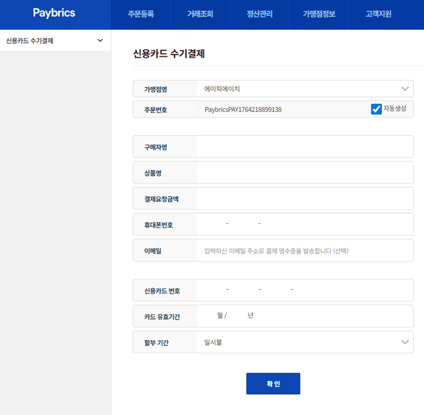Viewport: 424px width, 415px height.
Task: Click the card expiry month field
Action: pos(209,316)
